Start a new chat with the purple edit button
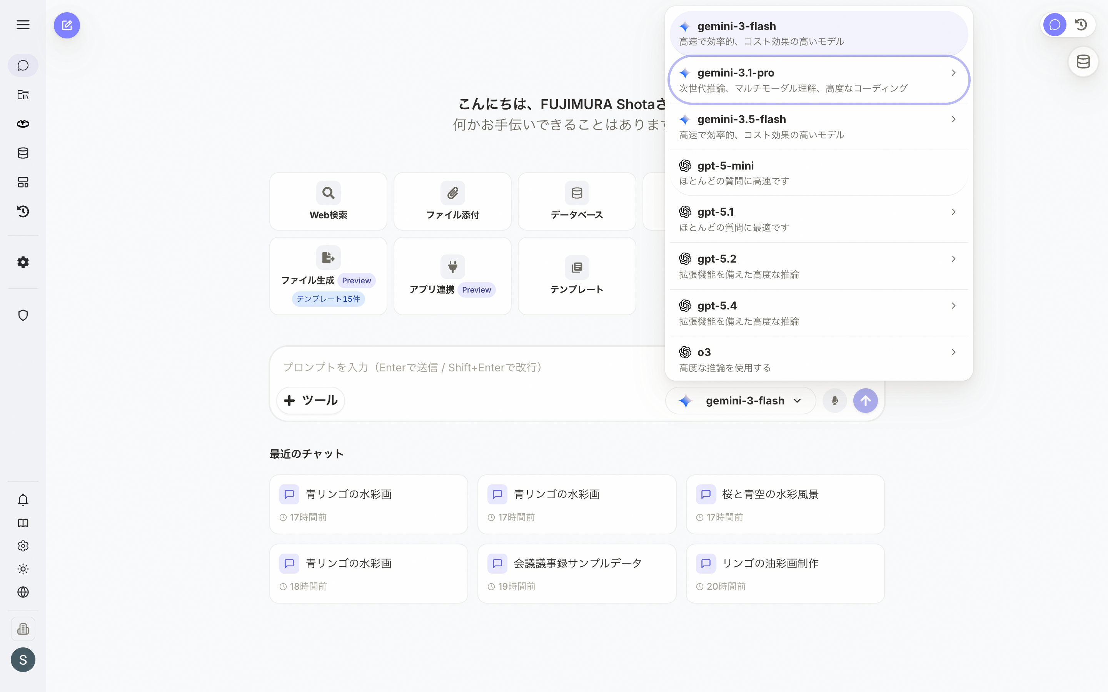 (x=67, y=25)
